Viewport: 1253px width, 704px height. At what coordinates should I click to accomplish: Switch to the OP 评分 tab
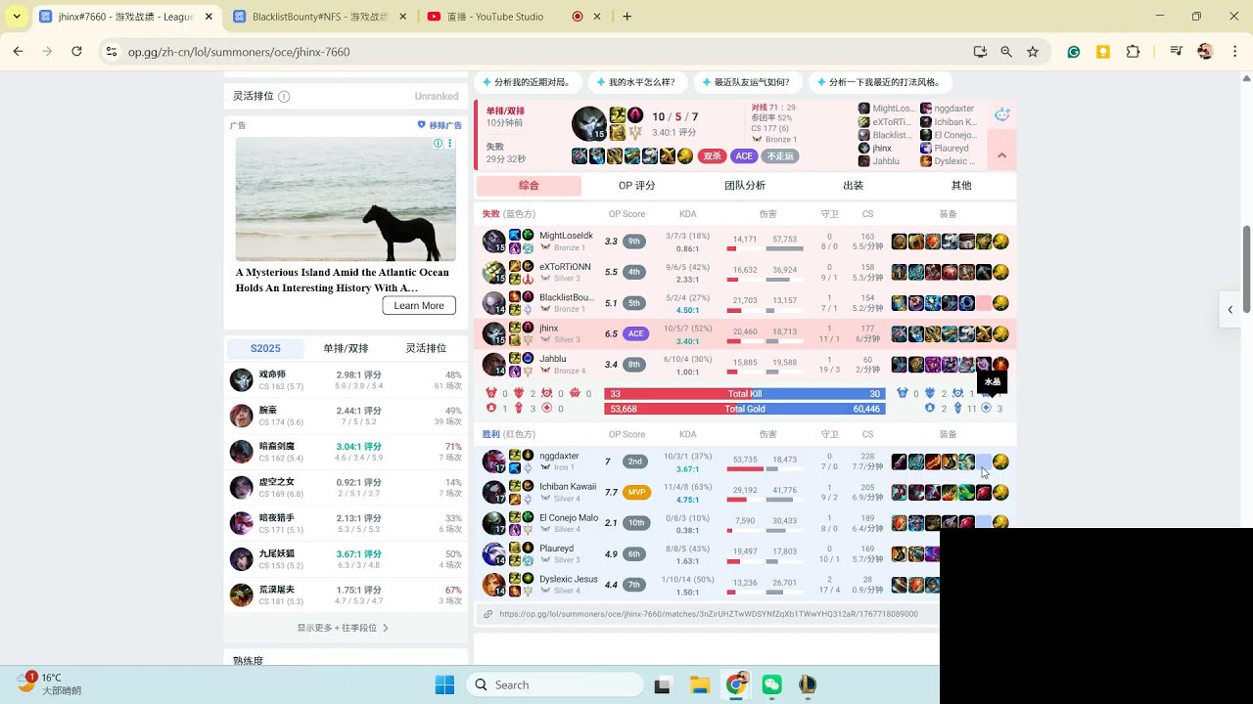(636, 186)
